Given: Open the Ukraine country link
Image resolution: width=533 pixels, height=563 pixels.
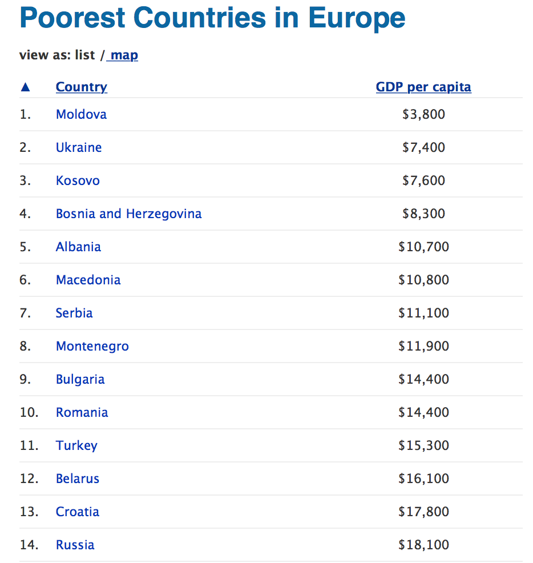Looking at the screenshot, I should point(79,147).
